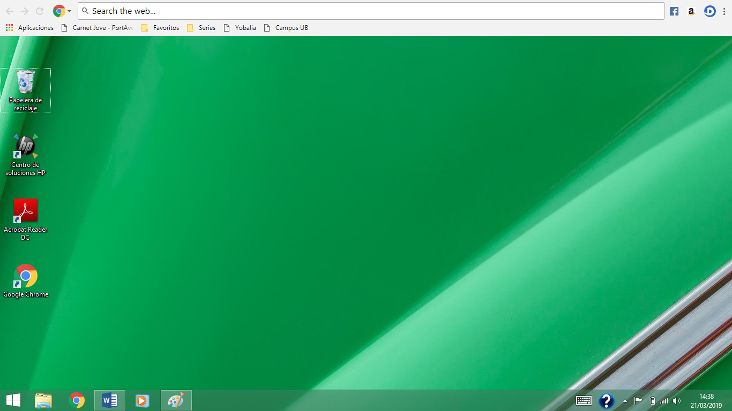The width and height of the screenshot is (732, 411).
Task: Switch to Chrome on the taskbar
Action: (77, 400)
